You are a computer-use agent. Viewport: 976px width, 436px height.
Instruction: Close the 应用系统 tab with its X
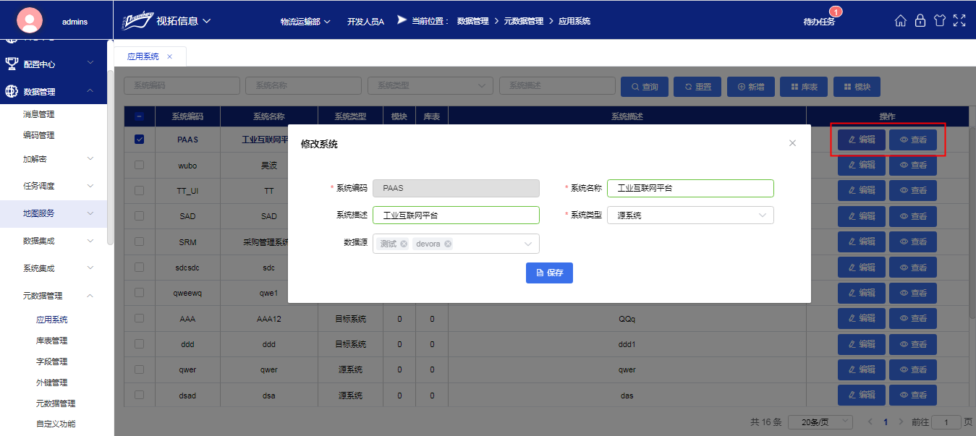tap(169, 56)
